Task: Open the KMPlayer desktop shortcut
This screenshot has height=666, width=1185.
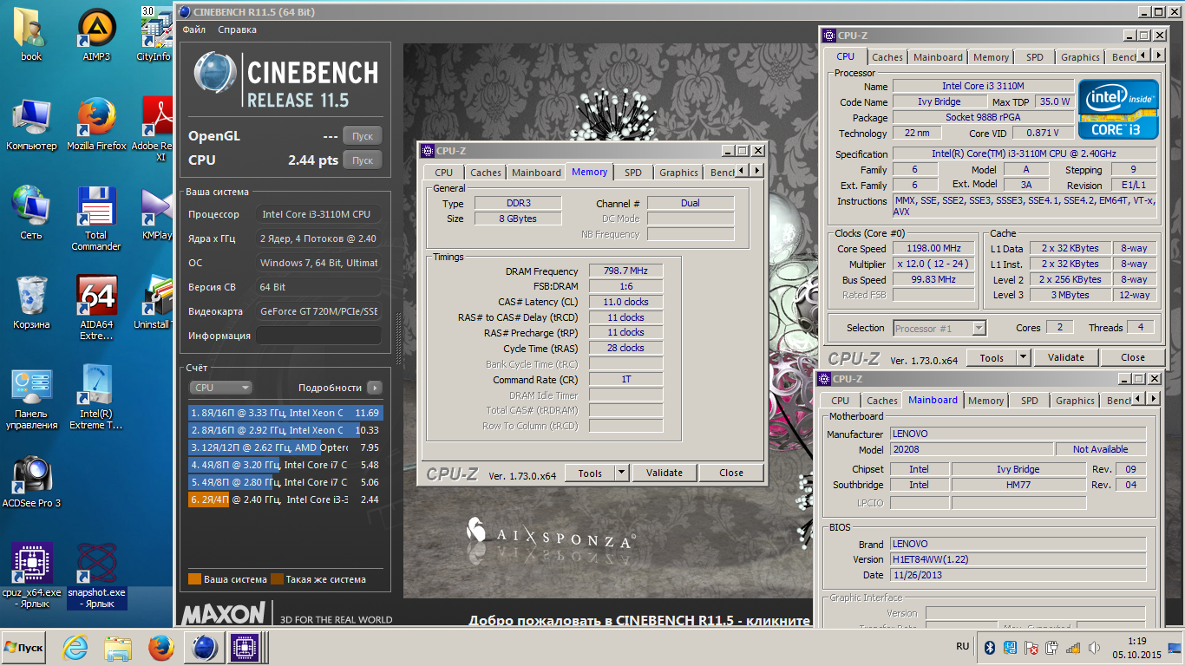Action: pyautogui.click(x=156, y=212)
